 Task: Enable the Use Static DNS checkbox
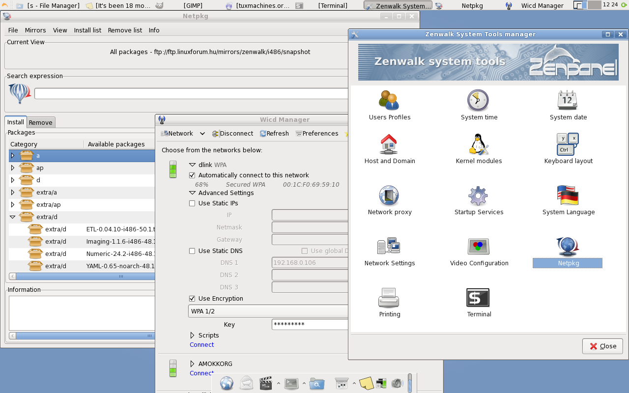coord(192,251)
